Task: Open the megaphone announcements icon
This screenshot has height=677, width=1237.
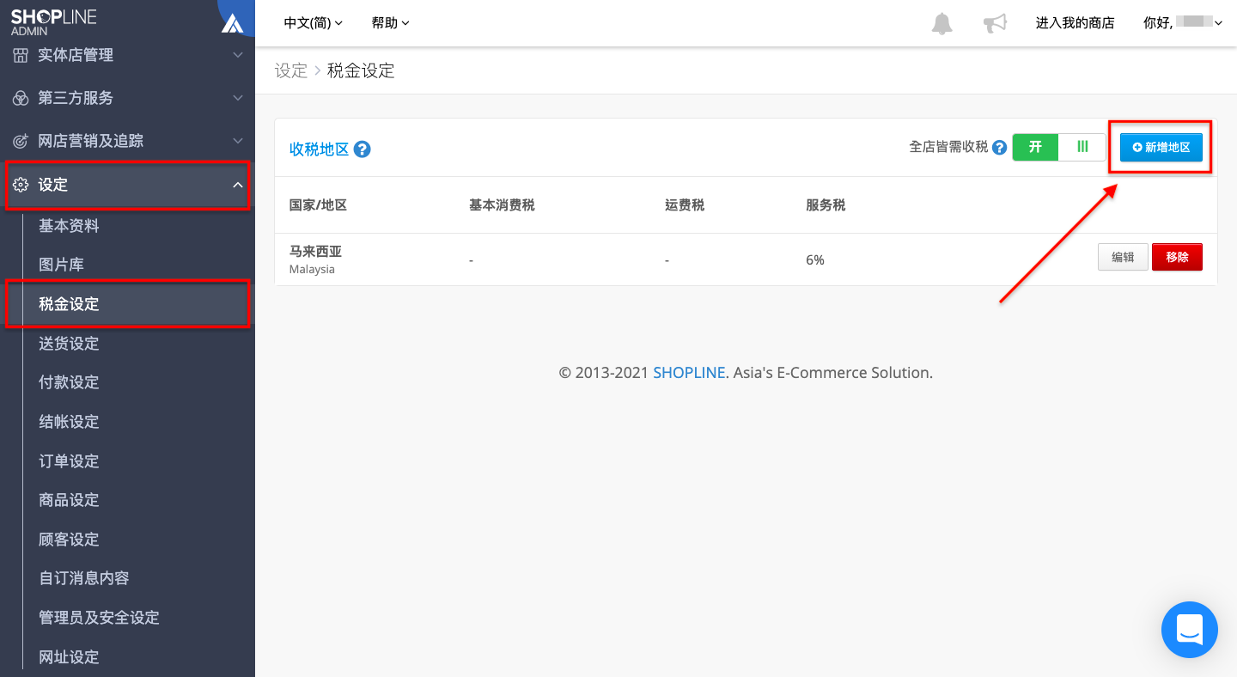Action: 995,23
